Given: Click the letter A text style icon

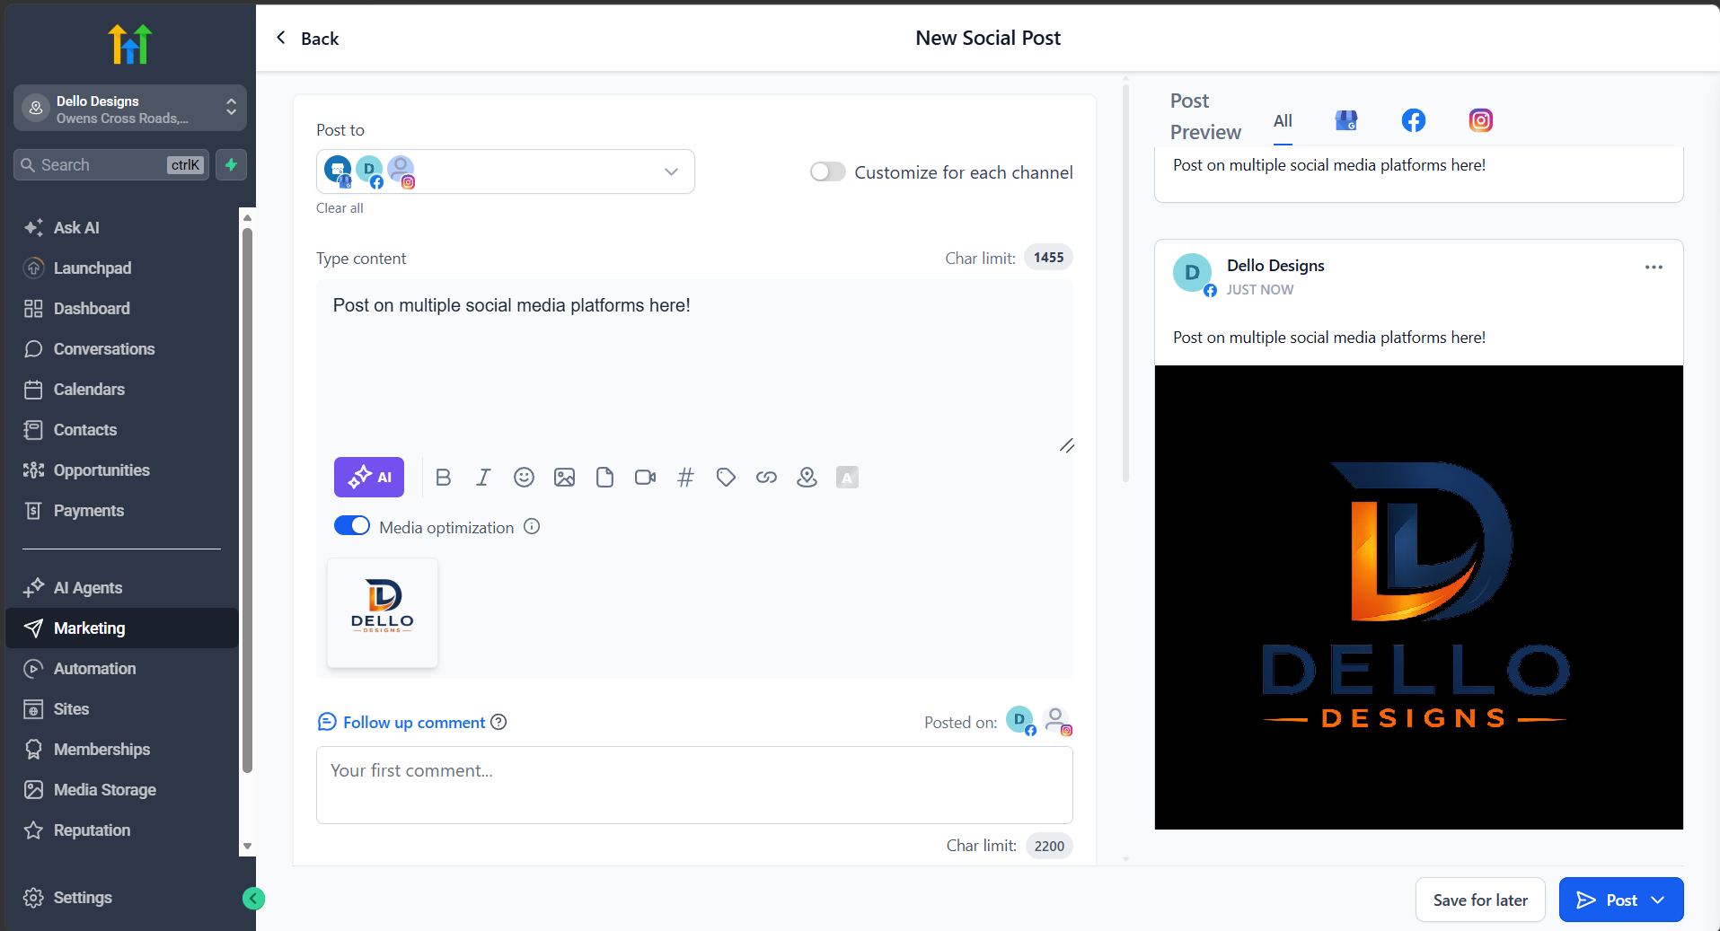Looking at the screenshot, I should [847, 478].
